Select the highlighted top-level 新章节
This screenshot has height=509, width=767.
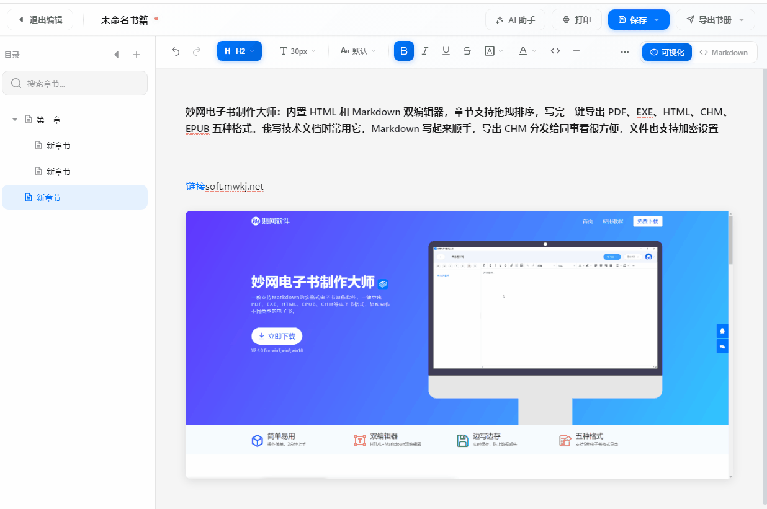[x=74, y=198]
